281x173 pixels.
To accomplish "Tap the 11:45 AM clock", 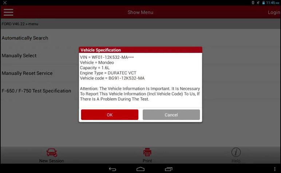I will point(273,3).
